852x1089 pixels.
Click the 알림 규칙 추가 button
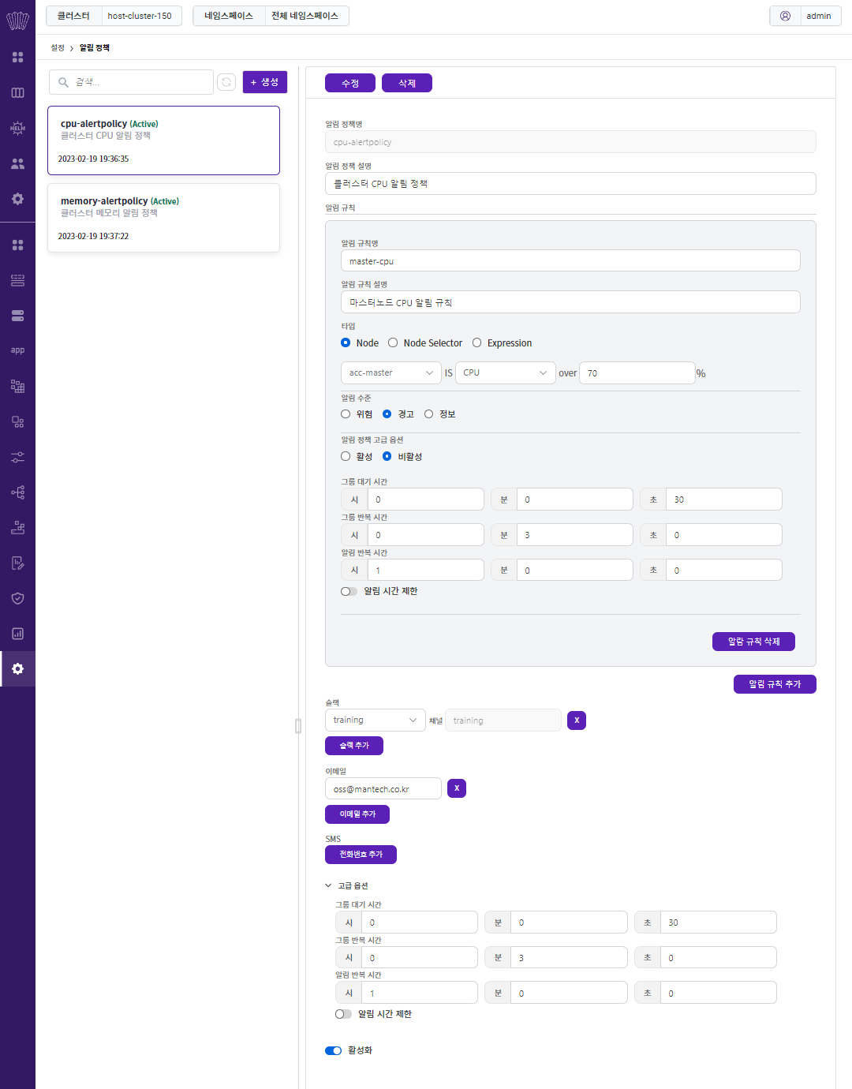(x=775, y=684)
